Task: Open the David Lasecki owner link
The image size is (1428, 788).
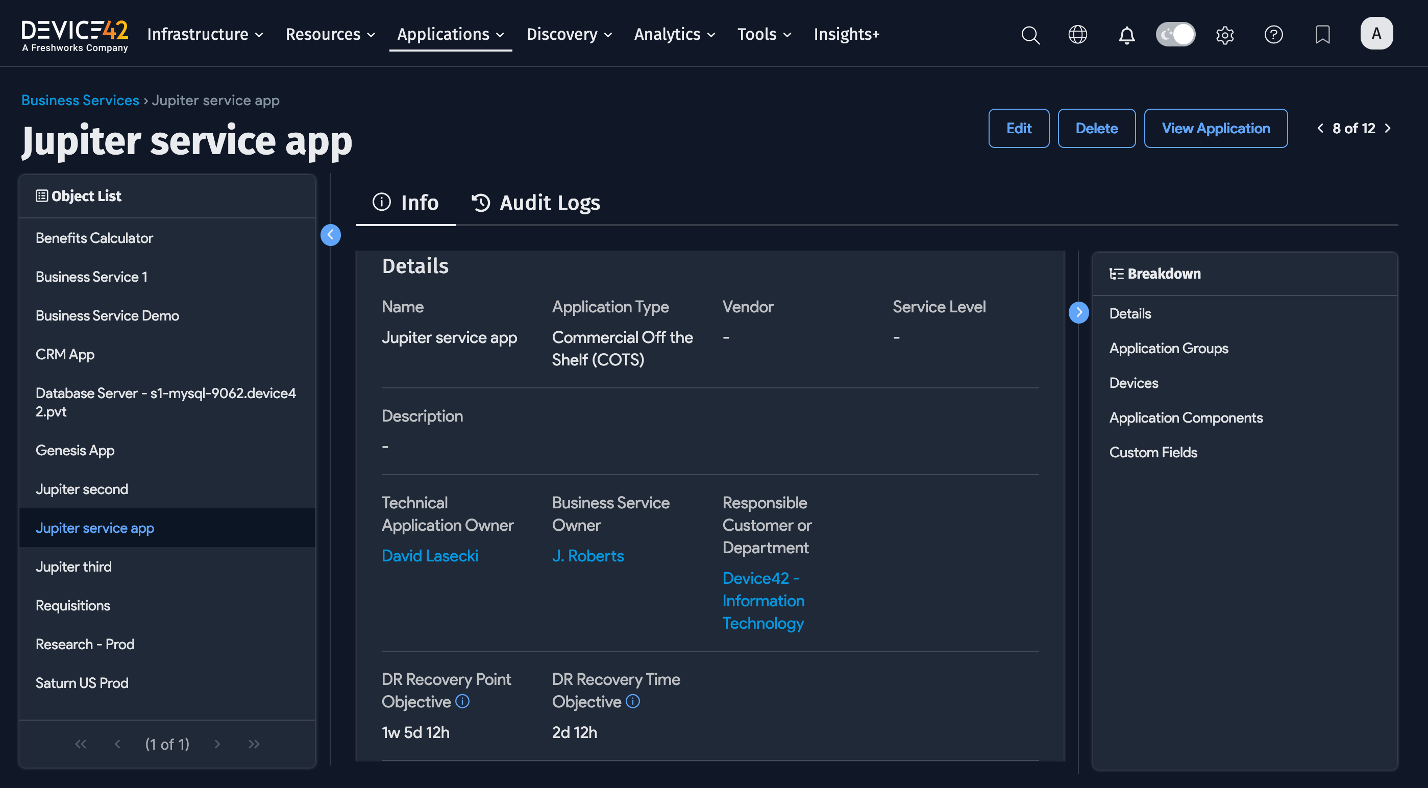Action: (430, 556)
